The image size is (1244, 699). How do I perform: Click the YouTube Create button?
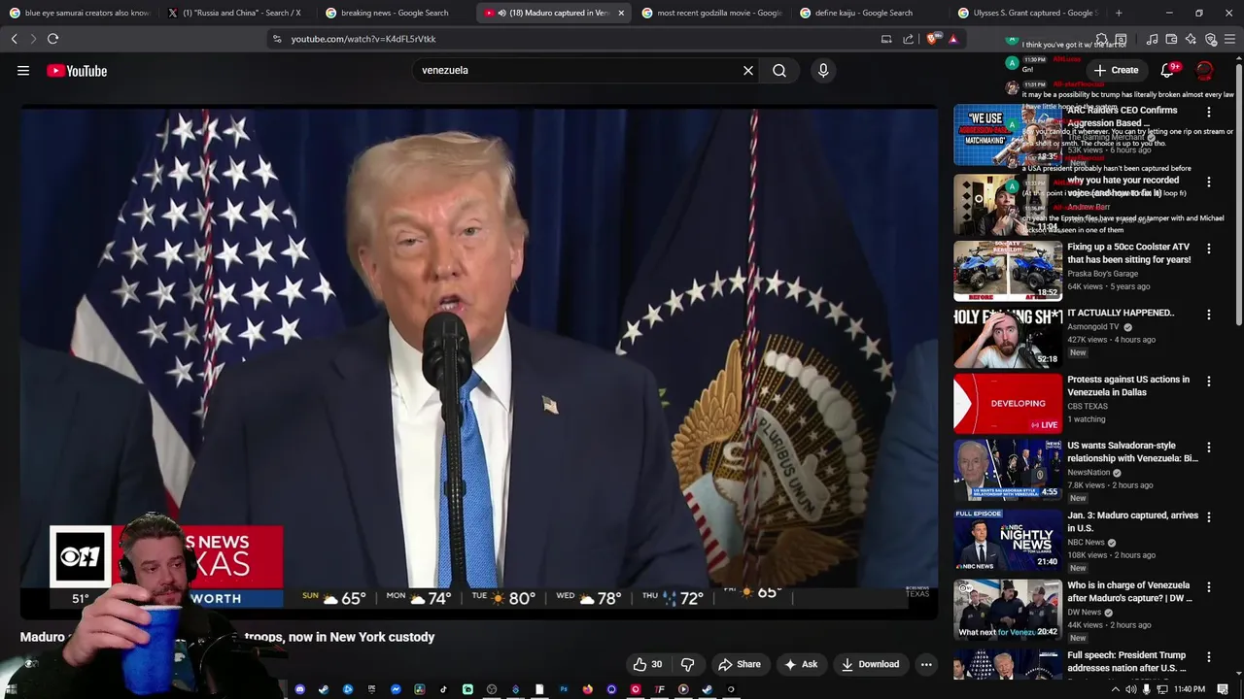[x=1116, y=70]
